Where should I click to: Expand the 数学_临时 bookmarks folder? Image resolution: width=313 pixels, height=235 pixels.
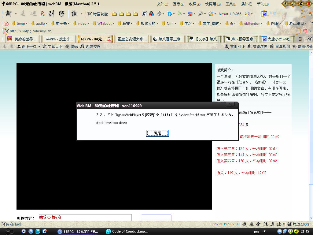click(x=210, y=23)
